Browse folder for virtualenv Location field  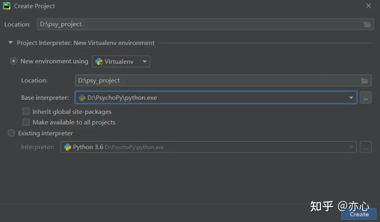(365, 81)
